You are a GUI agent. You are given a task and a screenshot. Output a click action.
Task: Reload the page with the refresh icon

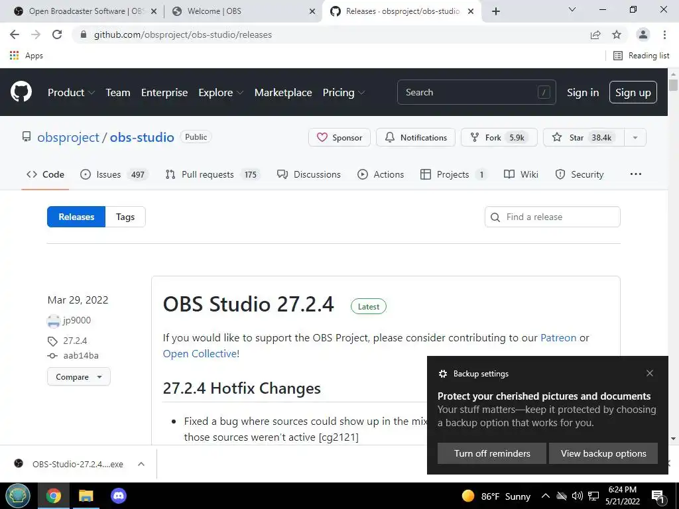[x=57, y=34]
